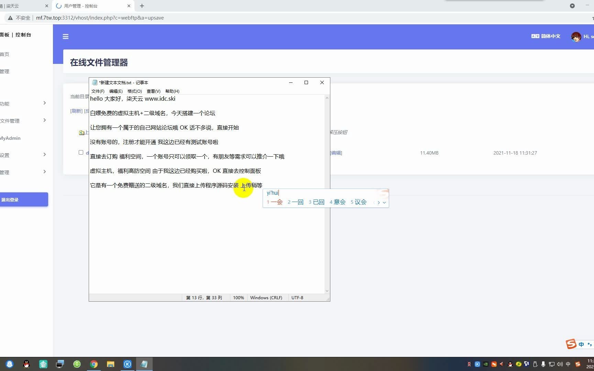Click the volume speaker icon in system tray
Screen dimensions: 594x371
coord(560,364)
